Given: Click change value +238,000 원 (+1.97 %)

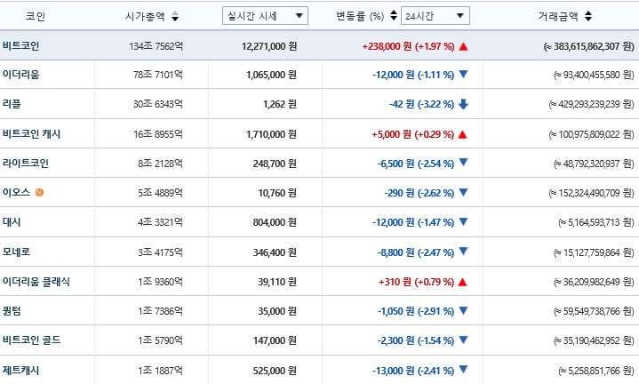Looking at the screenshot, I should pos(408,46).
